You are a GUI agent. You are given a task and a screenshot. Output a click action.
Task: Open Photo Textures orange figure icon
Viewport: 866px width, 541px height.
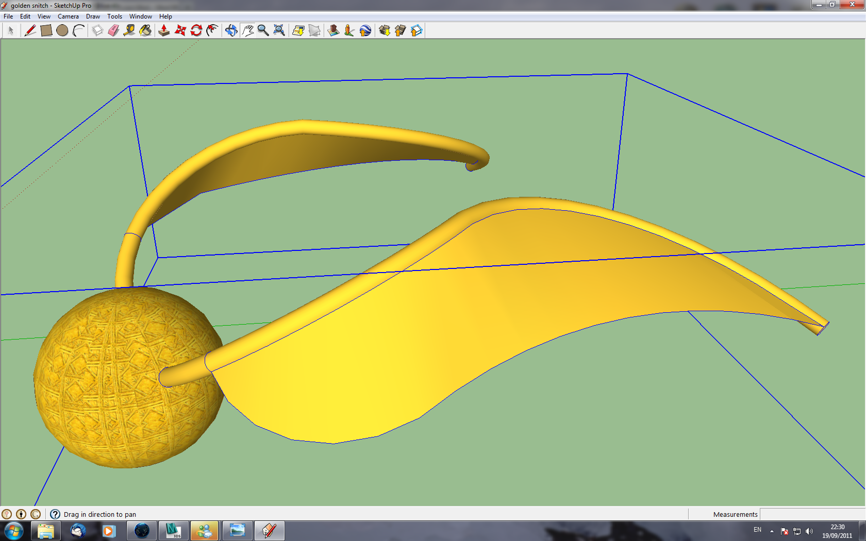(x=349, y=30)
